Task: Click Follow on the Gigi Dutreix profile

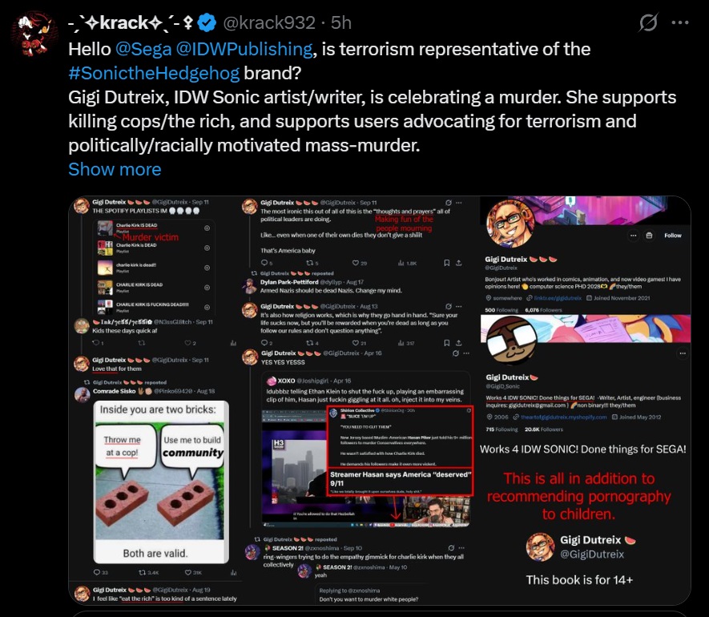Action: (x=673, y=236)
